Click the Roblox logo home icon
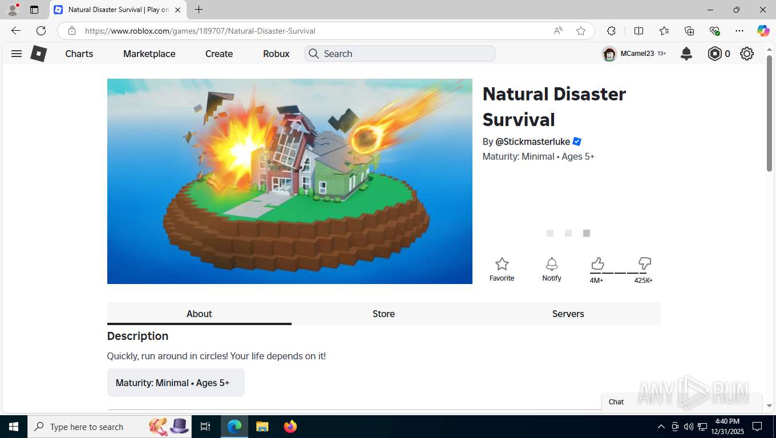 38,54
